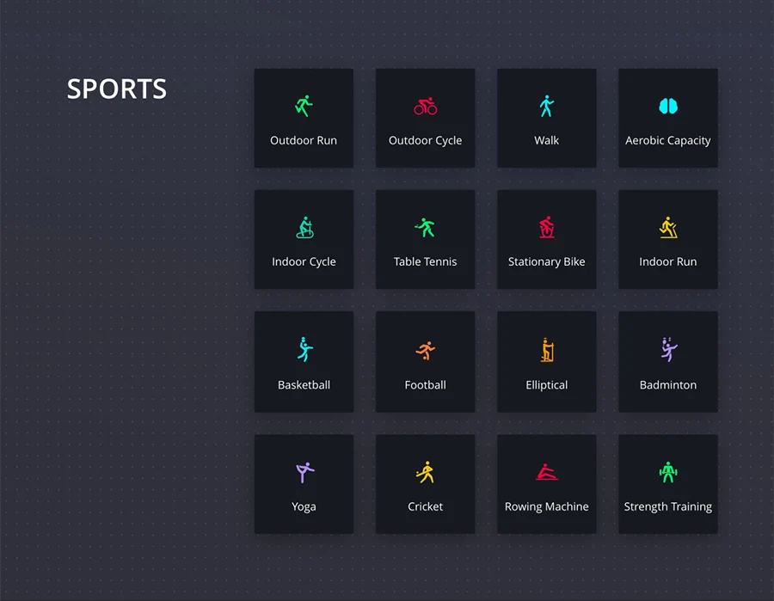Select the Indoor Cycle label

click(304, 262)
